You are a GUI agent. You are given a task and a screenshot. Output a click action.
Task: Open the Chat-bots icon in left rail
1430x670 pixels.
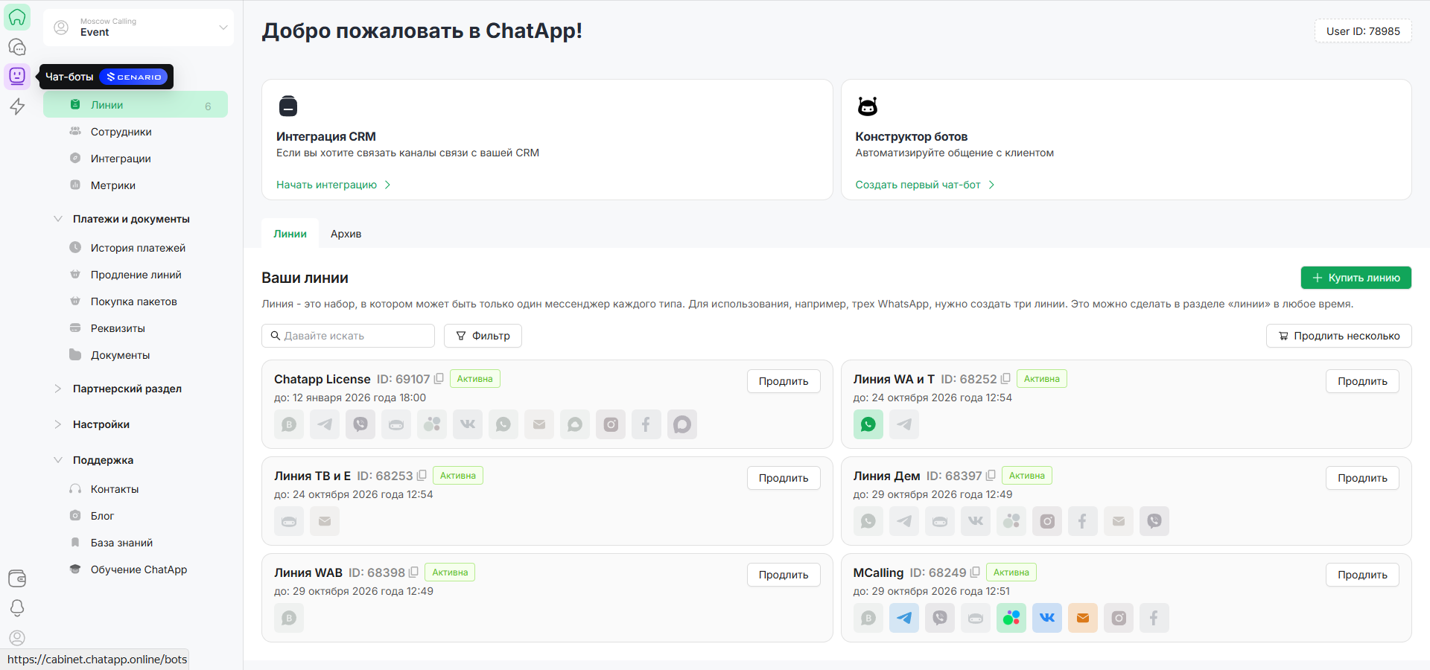(x=17, y=76)
